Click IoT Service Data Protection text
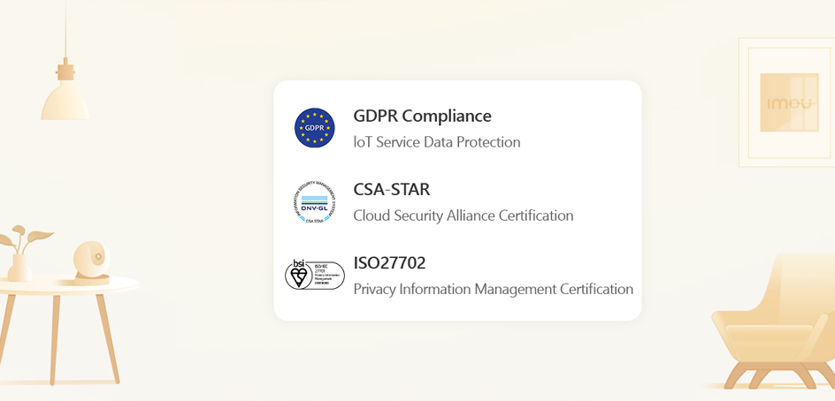The height and width of the screenshot is (401, 835). click(436, 142)
